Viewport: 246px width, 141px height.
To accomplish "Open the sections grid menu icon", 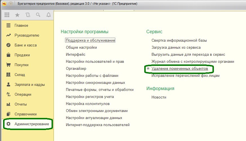I will tap(7, 15).
